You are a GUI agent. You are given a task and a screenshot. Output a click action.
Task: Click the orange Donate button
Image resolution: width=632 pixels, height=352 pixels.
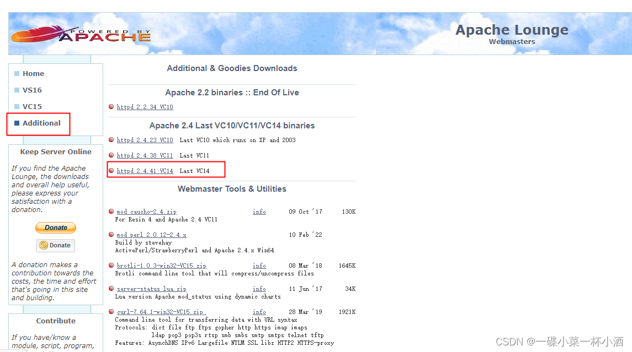[x=55, y=228]
